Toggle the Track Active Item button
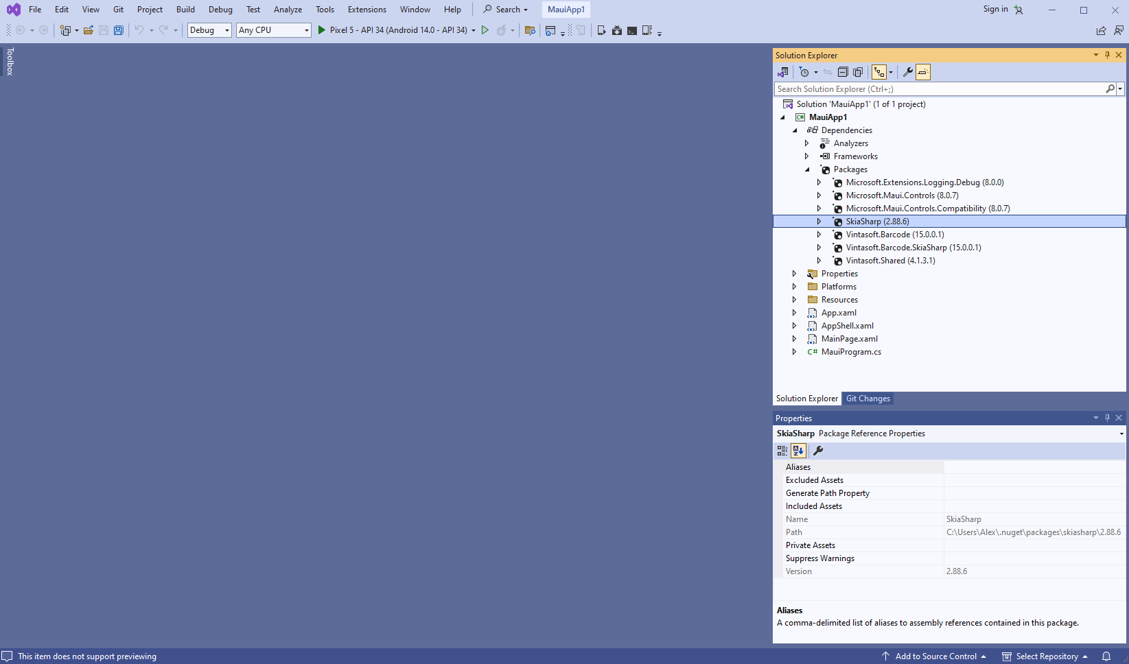 tap(879, 72)
